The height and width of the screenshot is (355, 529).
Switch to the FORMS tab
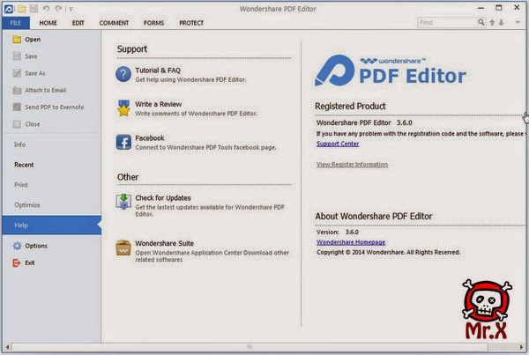tap(153, 23)
